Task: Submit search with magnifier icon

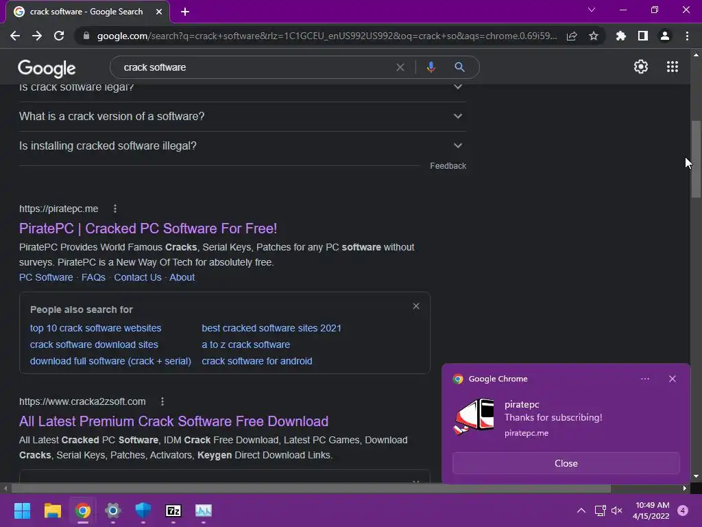Action: (459, 67)
